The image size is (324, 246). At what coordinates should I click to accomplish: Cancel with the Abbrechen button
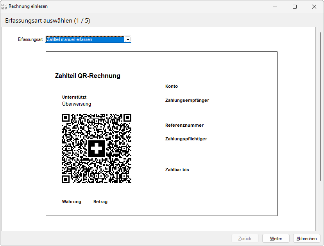[306, 238]
